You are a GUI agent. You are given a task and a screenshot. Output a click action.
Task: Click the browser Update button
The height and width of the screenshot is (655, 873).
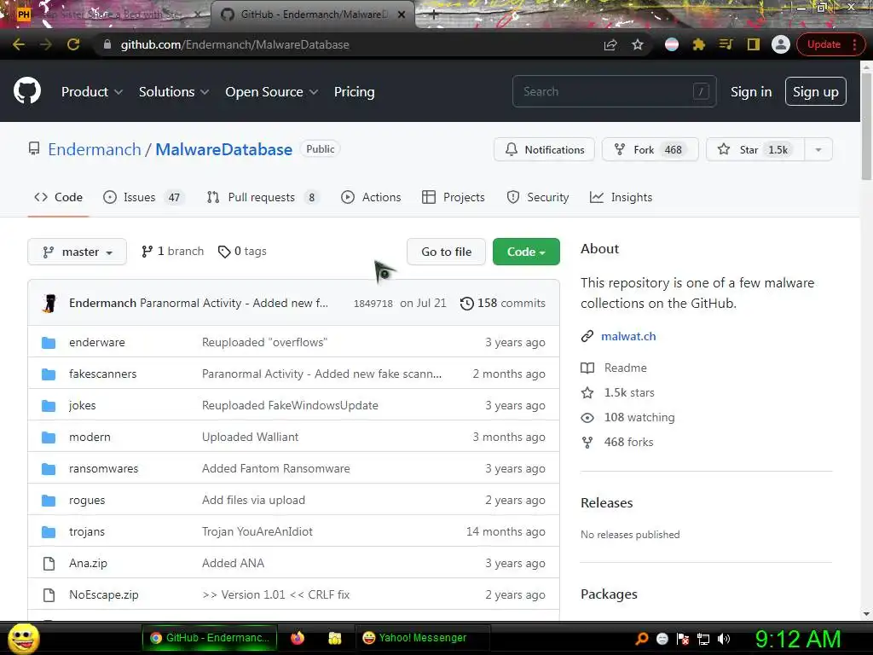tap(824, 44)
